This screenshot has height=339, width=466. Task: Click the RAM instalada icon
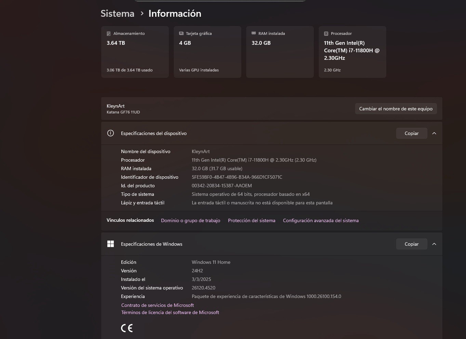[x=254, y=33]
